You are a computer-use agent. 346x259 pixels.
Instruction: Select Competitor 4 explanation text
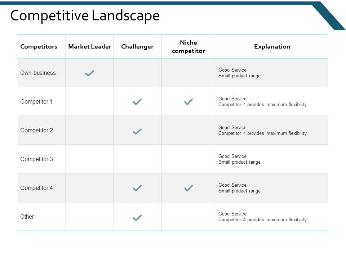pyautogui.click(x=239, y=188)
